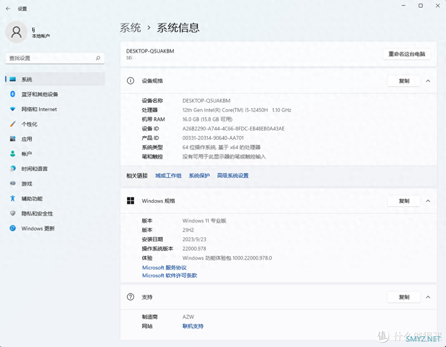Select OS build 22000.978 text
This screenshot has height=347, width=446.
194,249
